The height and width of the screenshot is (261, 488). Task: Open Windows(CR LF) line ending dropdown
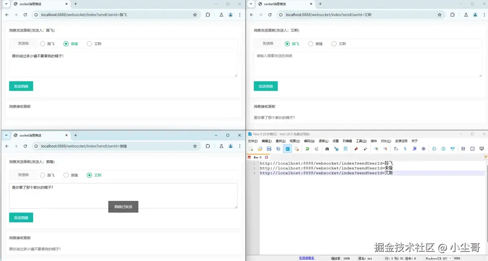click(438, 258)
